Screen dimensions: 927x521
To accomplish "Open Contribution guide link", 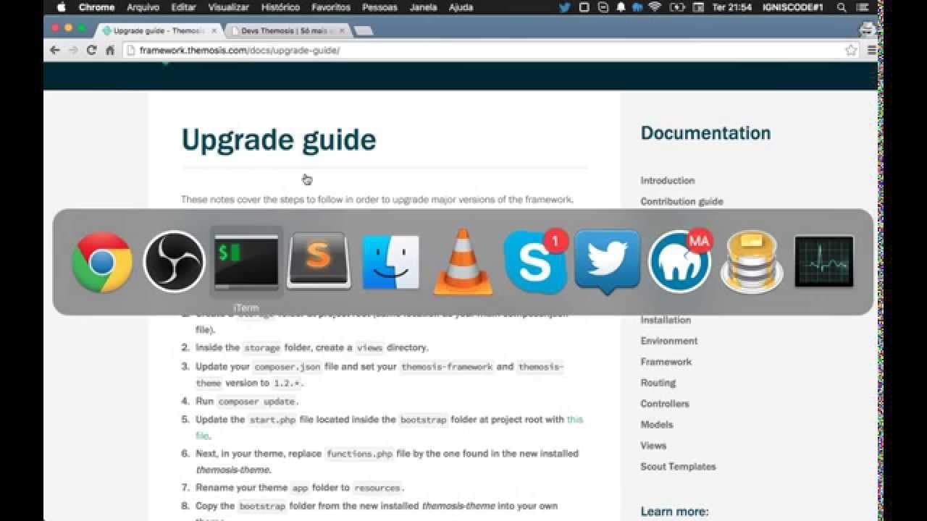I will point(681,201).
